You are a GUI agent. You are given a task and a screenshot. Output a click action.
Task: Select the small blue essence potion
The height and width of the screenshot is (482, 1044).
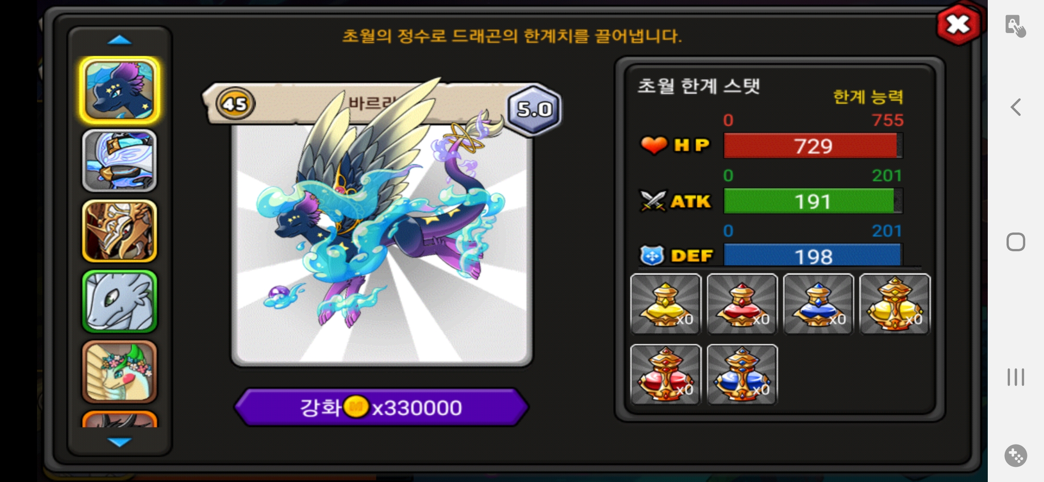tap(819, 304)
